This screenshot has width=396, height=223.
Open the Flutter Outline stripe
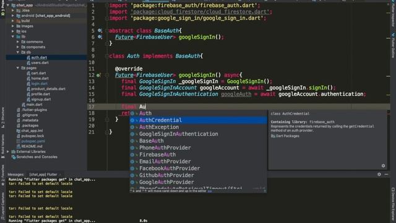click(394, 45)
